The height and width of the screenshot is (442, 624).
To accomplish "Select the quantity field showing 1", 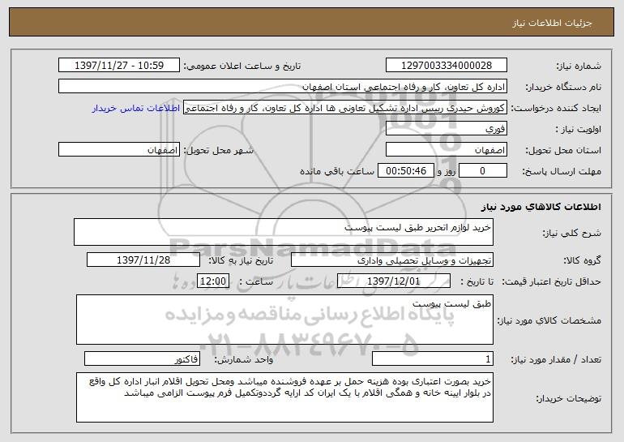I will pos(433,358).
